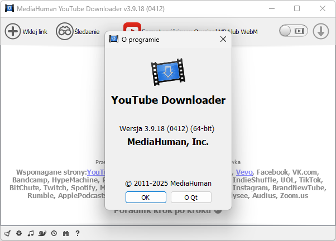Open the YouTube supported site link
This screenshot has width=336, height=241.
pyautogui.click(x=96, y=172)
